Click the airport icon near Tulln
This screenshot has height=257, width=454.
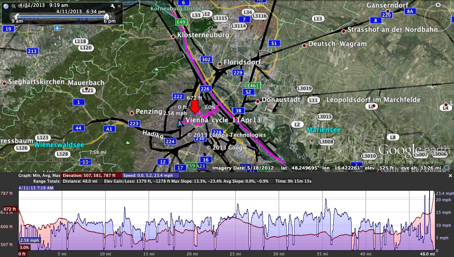[57, 28]
